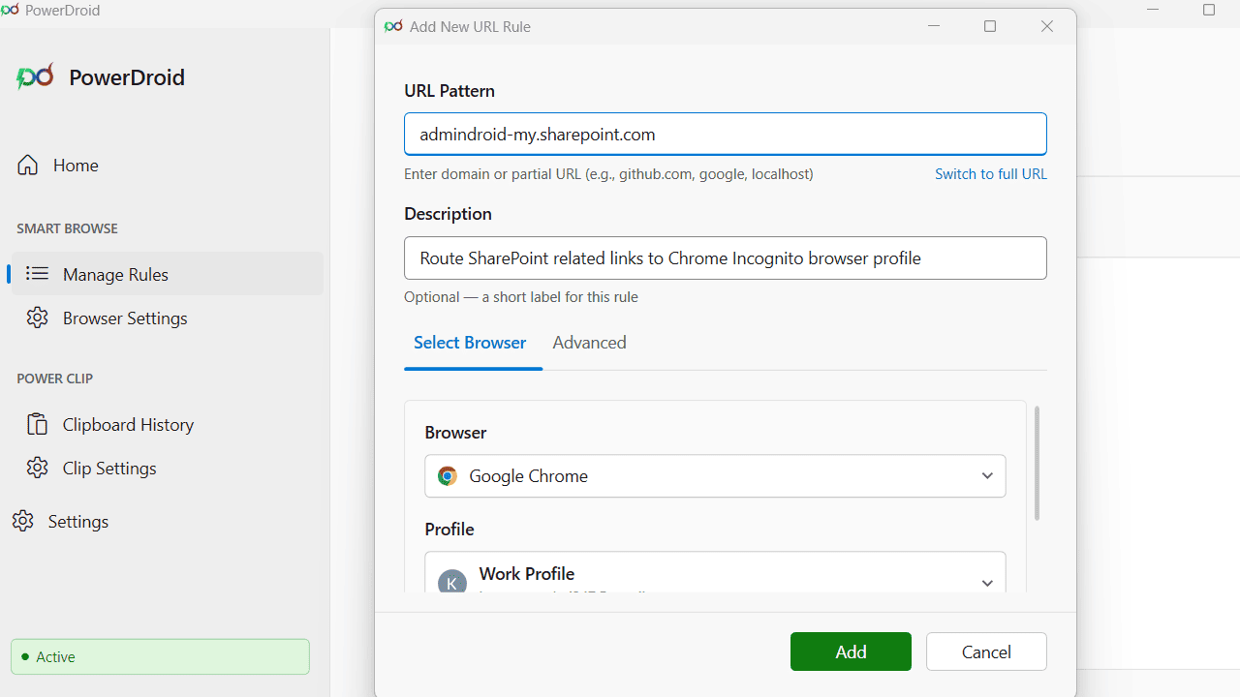The image size is (1240, 697).
Task: Click the Home house icon
Action: 28,165
